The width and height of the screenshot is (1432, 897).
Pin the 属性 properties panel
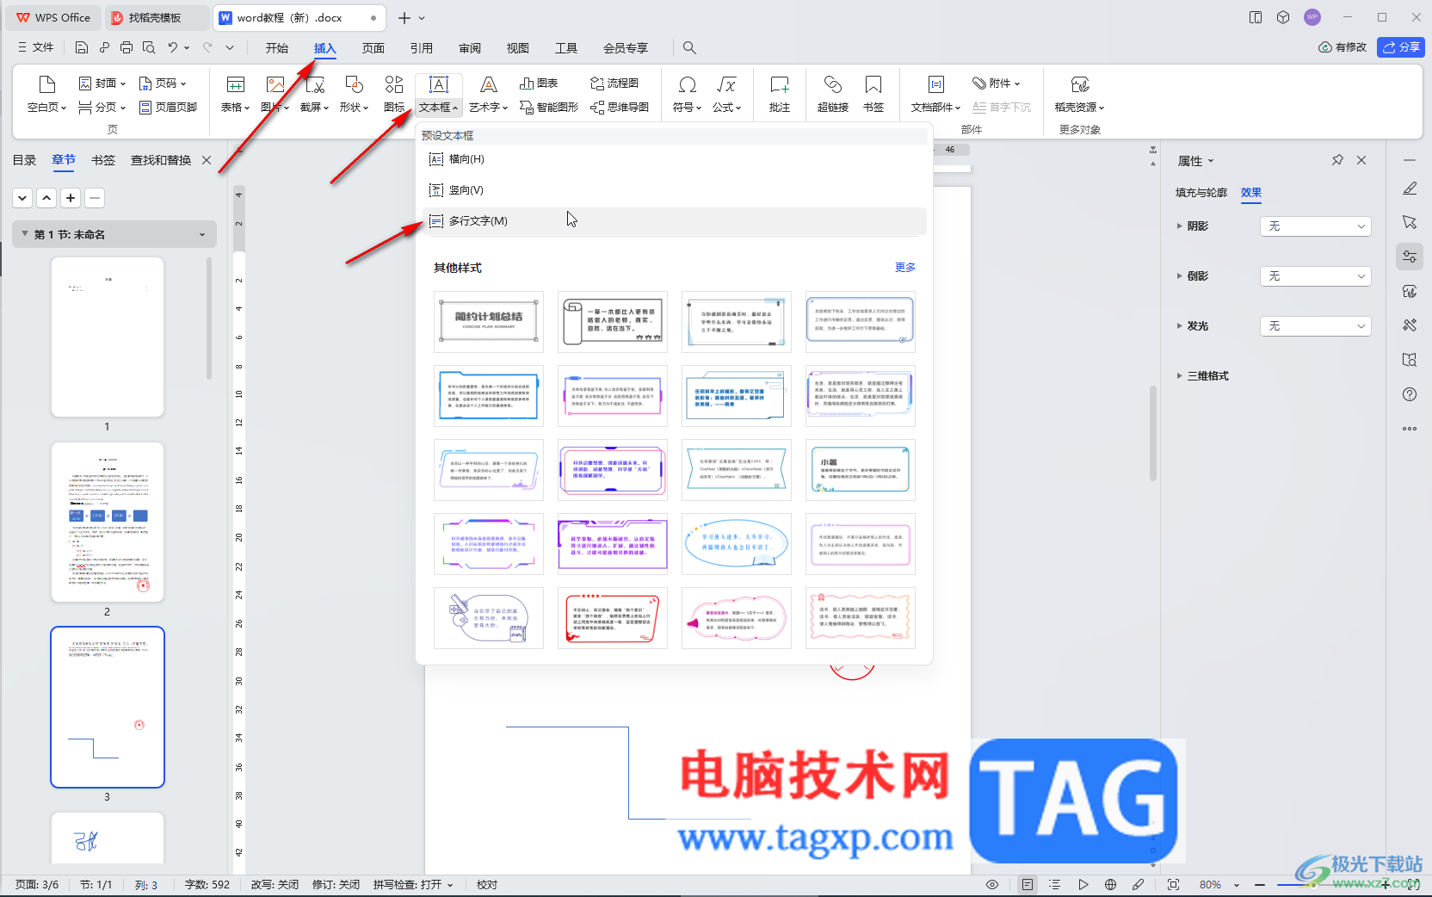pos(1337,160)
